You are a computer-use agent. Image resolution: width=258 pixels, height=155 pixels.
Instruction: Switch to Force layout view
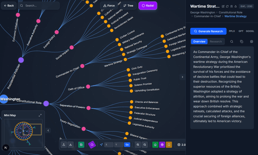tap(109, 6)
